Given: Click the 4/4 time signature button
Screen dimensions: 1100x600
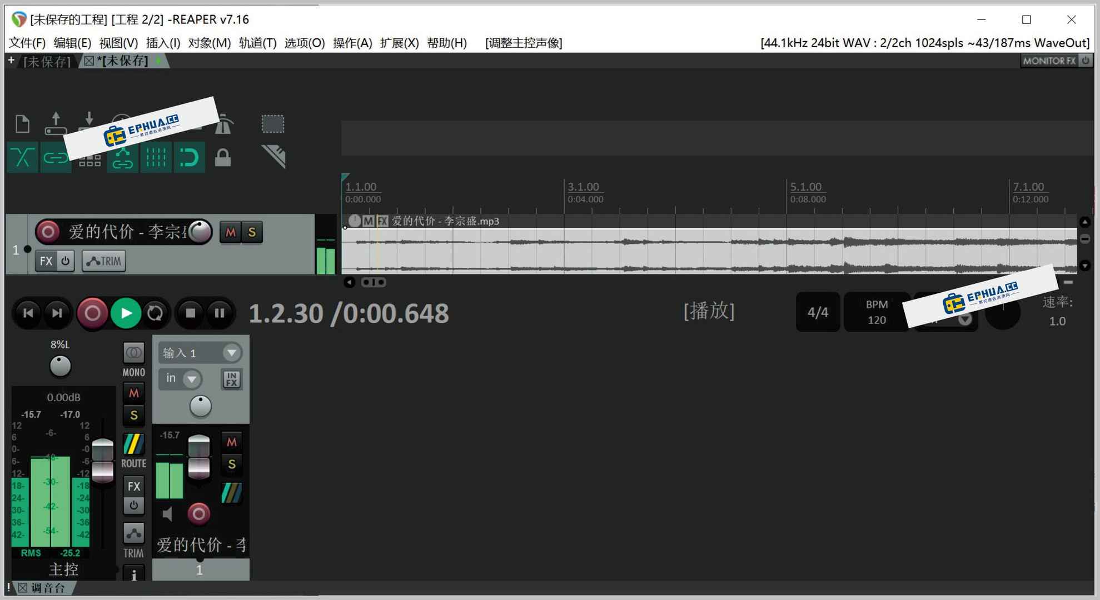Looking at the screenshot, I should (x=817, y=312).
